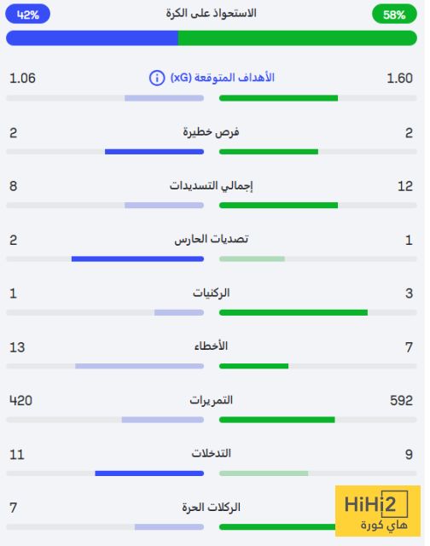Click the إجمالي التسديدات stat label
The width and height of the screenshot is (430, 546).
pyautogui.click(x=211, y=186)
